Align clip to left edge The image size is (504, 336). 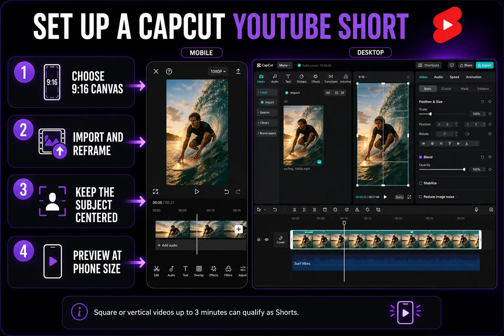(x=424, y=143)
